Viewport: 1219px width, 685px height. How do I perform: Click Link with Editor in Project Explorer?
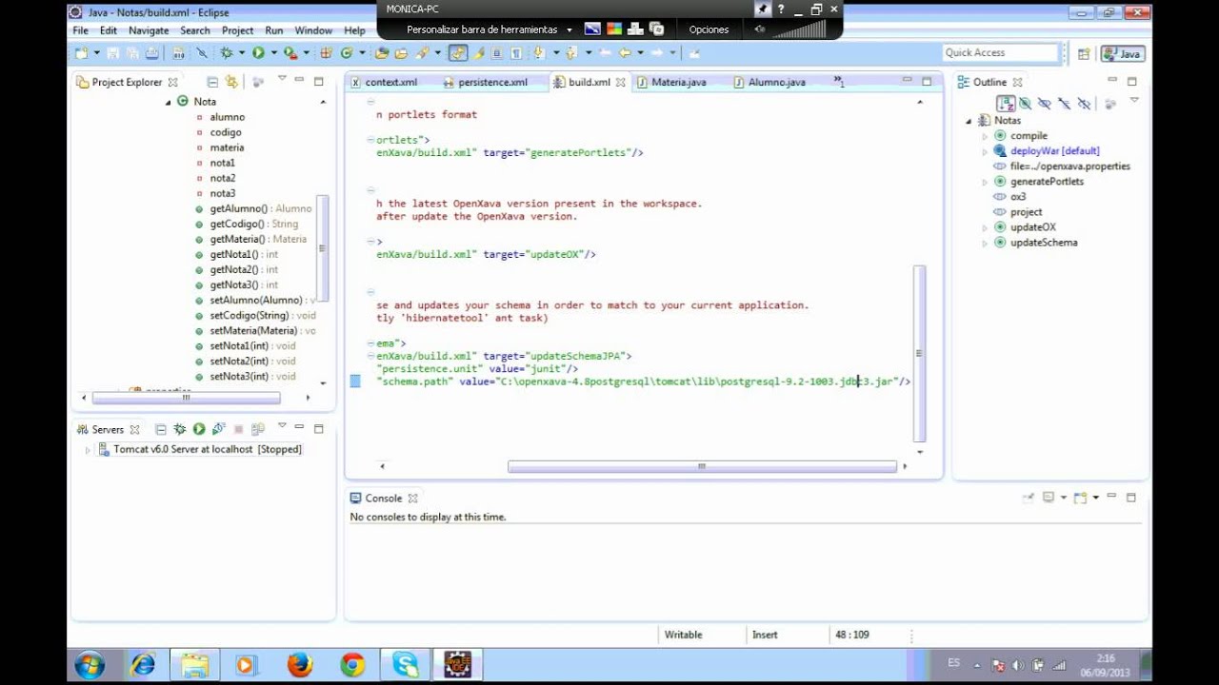click(x=231, y=82)
